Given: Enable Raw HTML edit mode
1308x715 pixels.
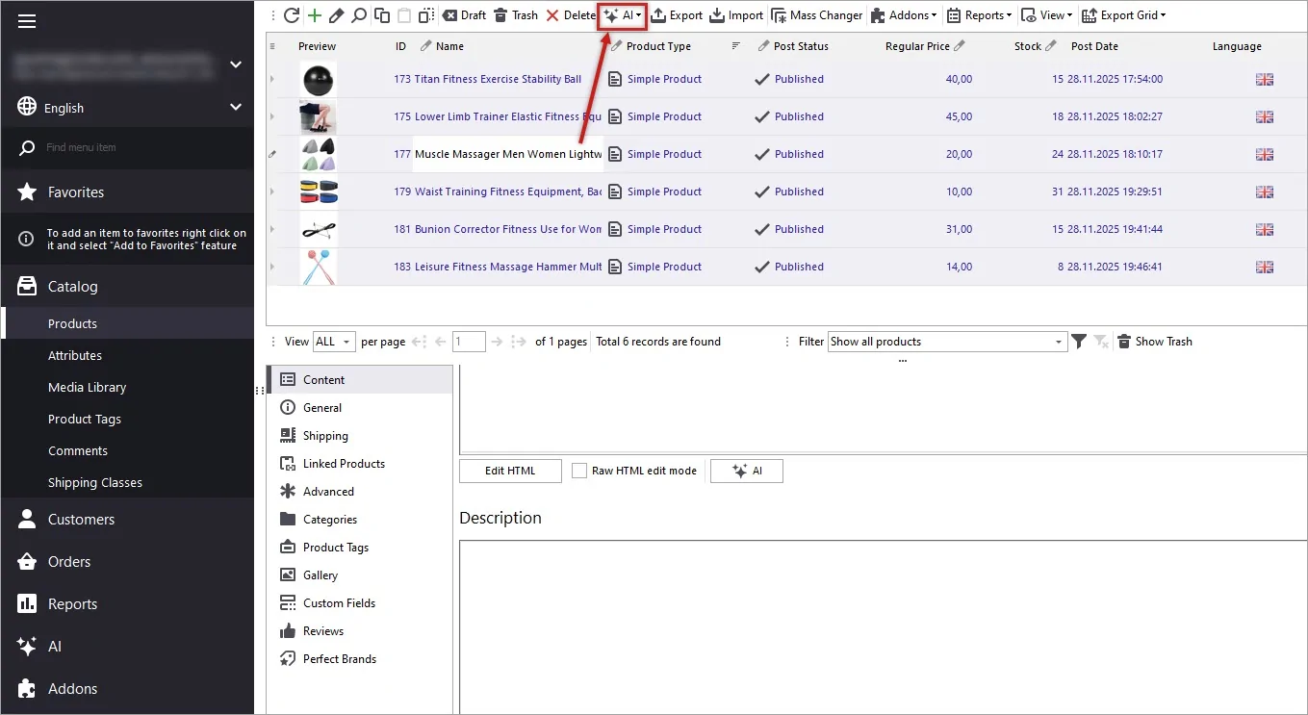Looking at the screenshot, I should 578,471.
